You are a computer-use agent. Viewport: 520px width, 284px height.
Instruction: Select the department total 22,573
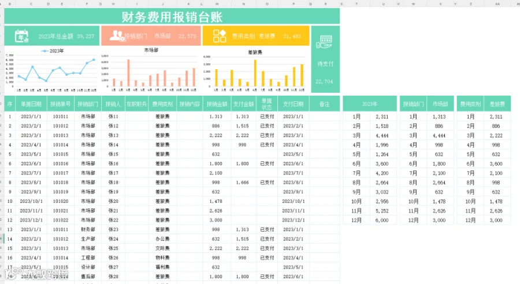[187, 36]
